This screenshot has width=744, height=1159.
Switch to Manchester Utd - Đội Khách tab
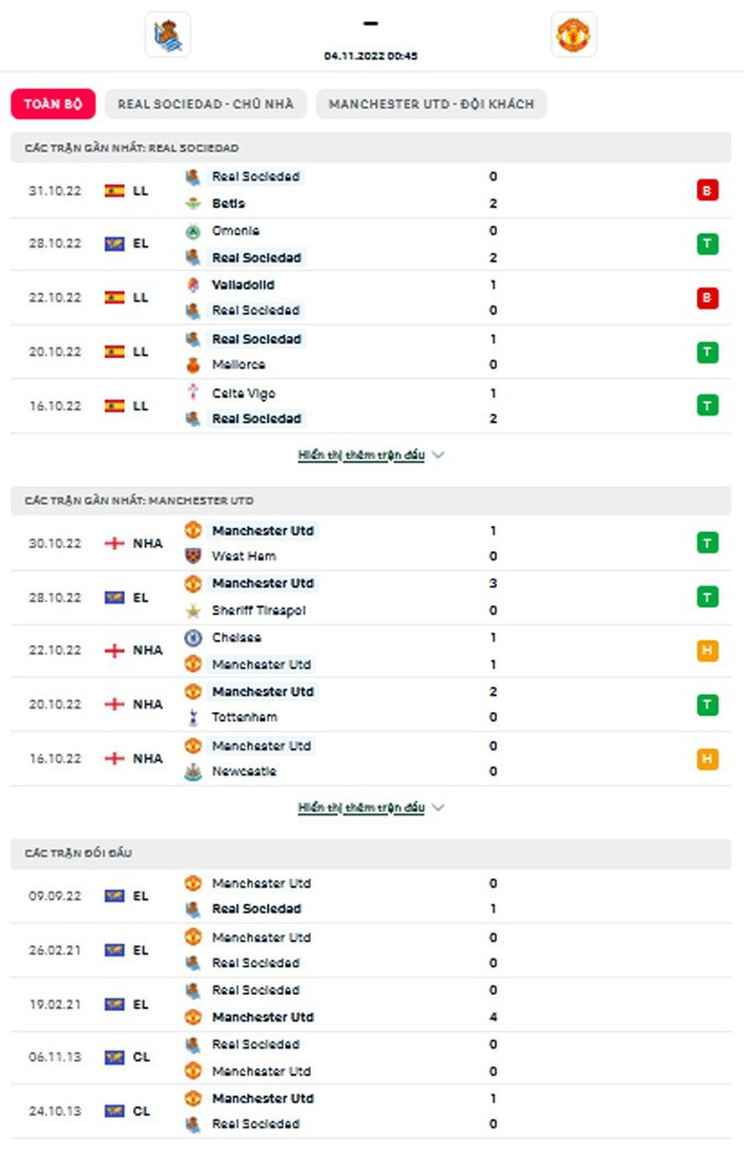[431, 104]
